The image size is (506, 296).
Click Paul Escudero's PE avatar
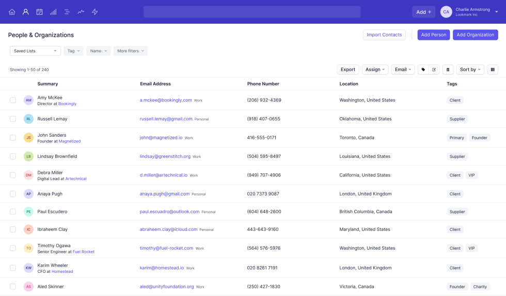pos(29,211)
